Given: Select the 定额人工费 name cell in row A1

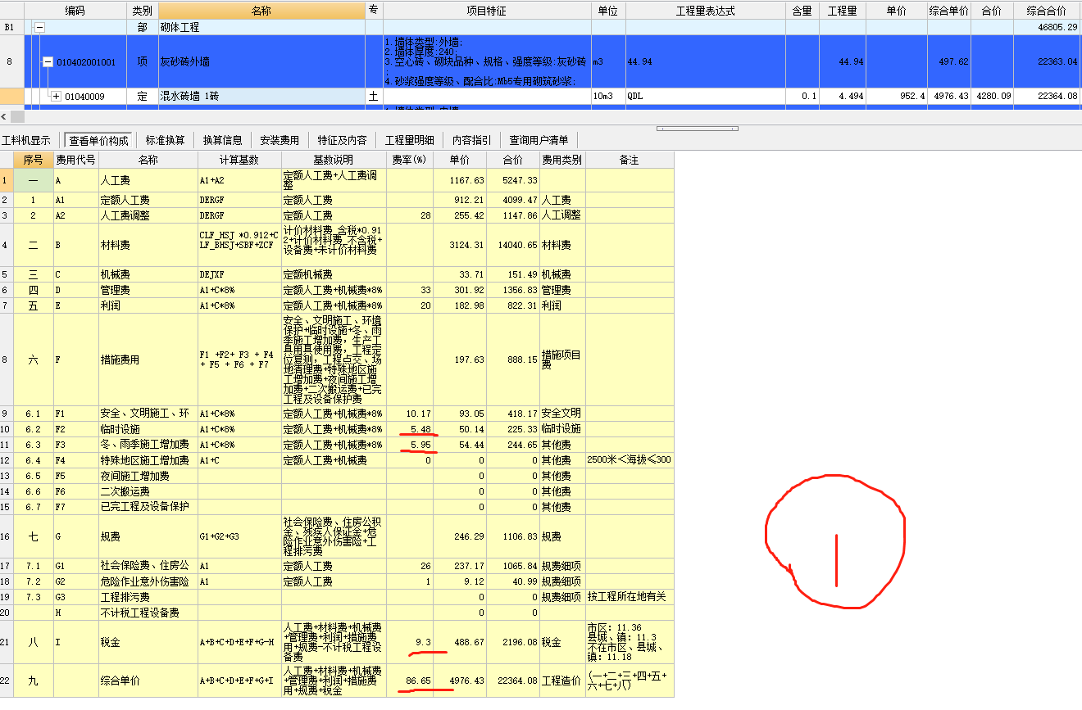Looking at the screenshot, I should point(148,200).
